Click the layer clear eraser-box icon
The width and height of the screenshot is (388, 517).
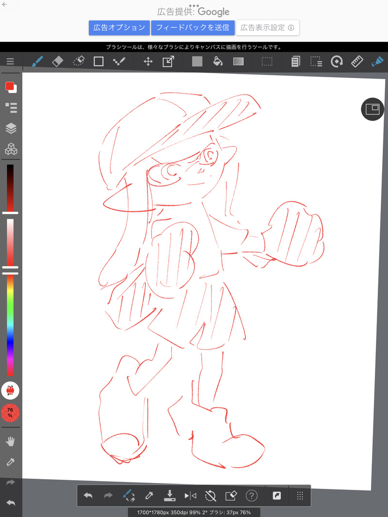(231, 496)
